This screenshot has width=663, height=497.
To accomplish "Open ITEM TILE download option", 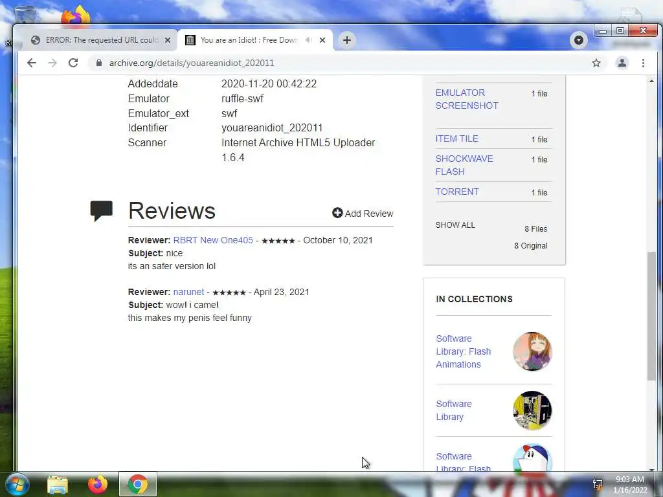I will click(456, 138).
